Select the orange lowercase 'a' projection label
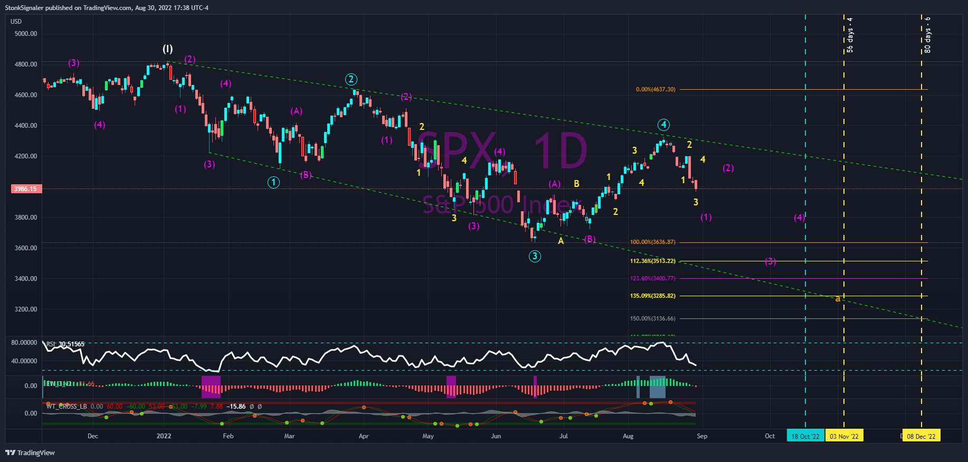 tap(838, 299)
